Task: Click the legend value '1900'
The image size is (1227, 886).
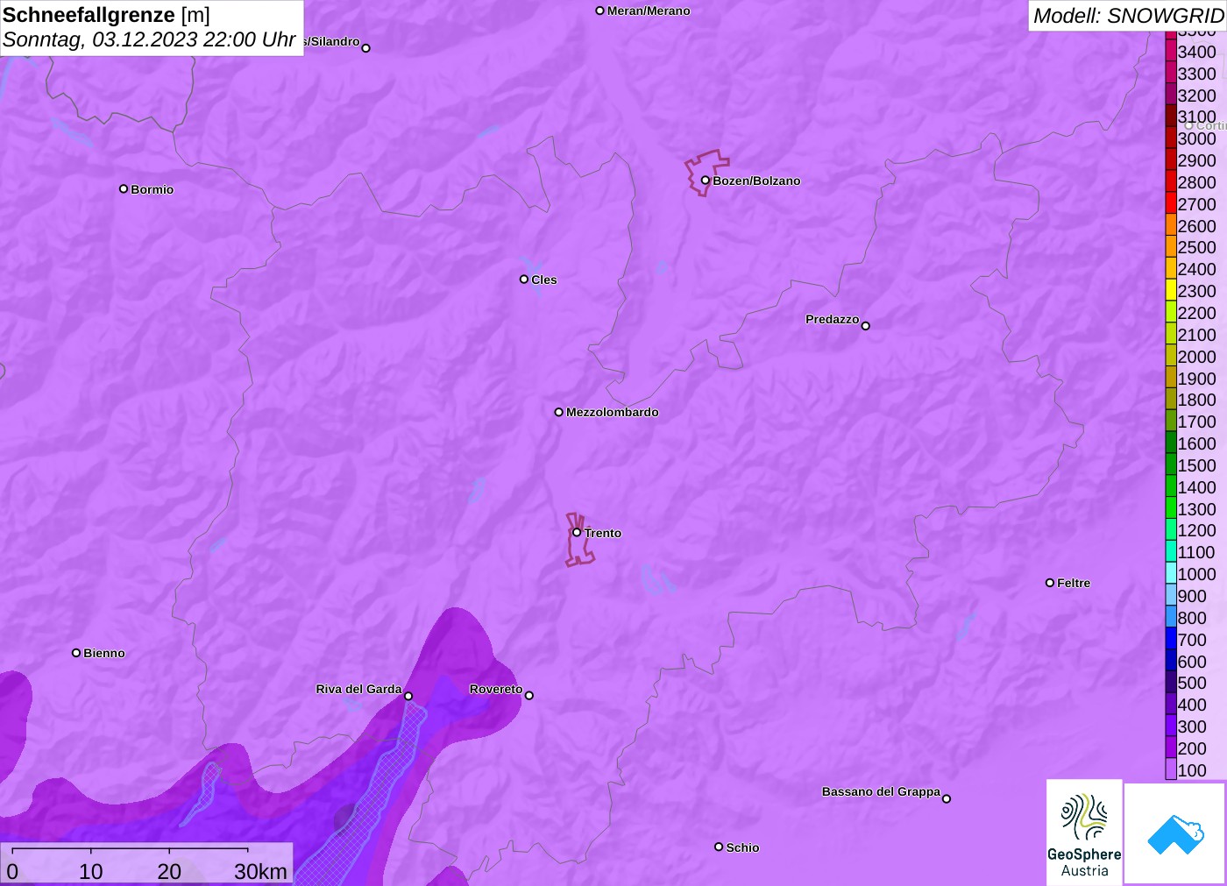Action: [x=1196, y=379]
